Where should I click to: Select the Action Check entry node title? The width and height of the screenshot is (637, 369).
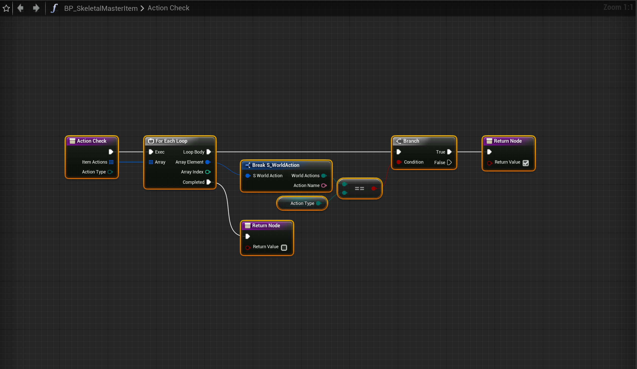pyautogui.click(x=91, y=141)
